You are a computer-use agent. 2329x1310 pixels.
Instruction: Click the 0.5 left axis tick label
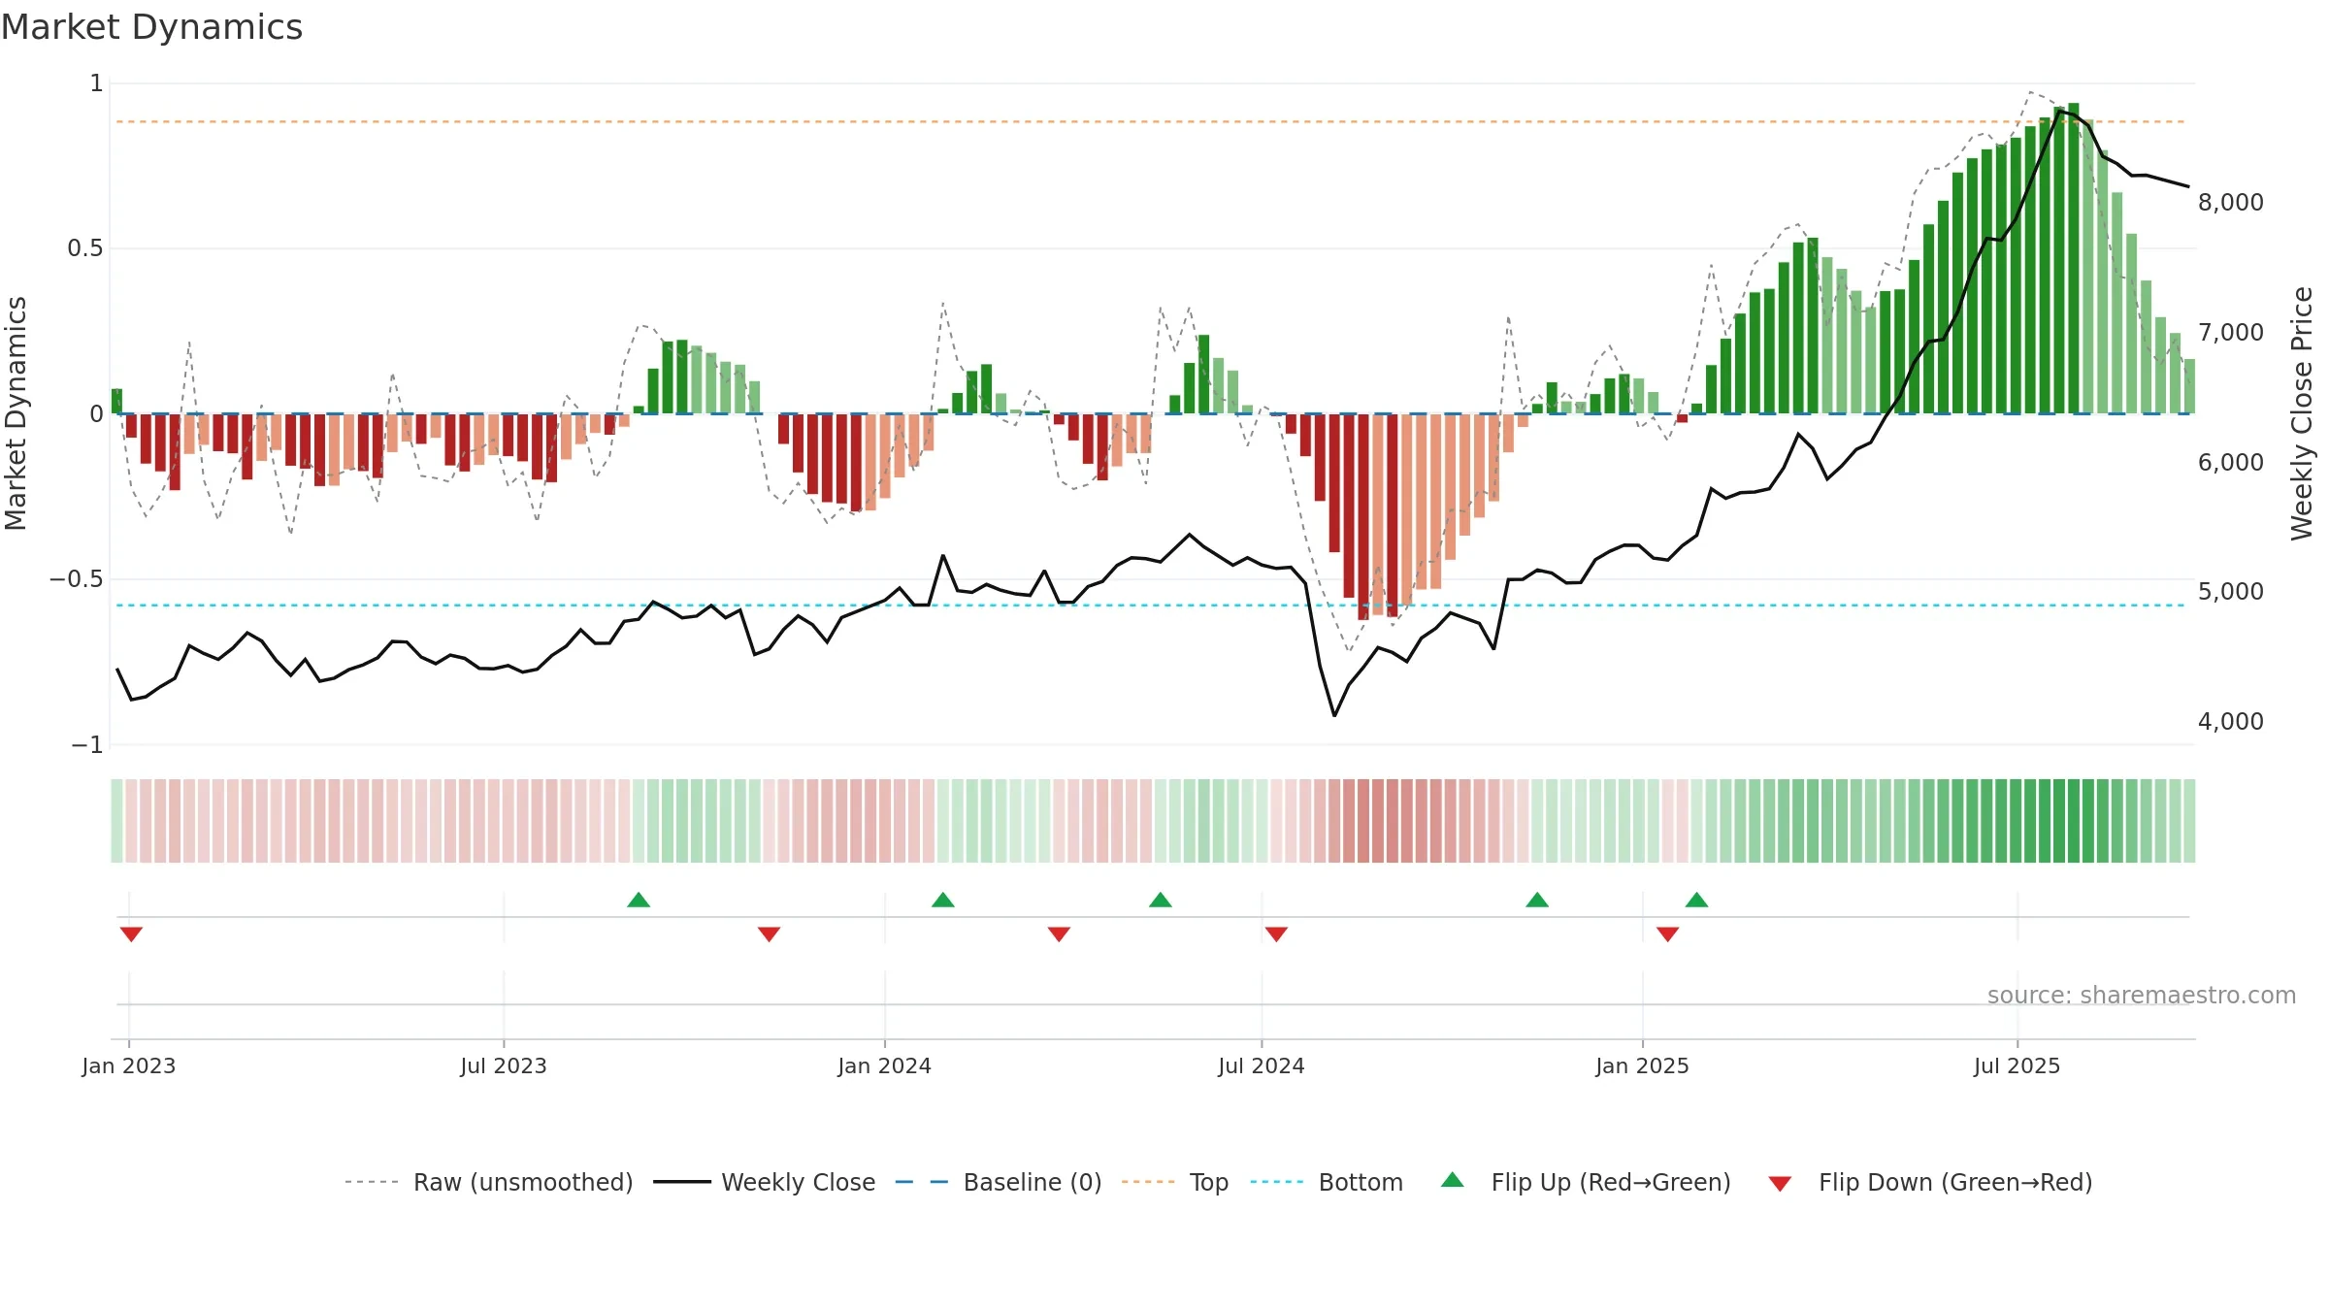[85, 248]
